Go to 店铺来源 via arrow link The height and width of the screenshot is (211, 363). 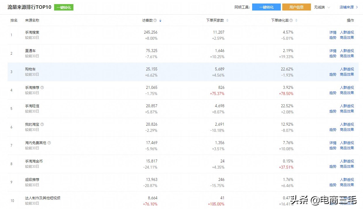[x=349, y=7]
